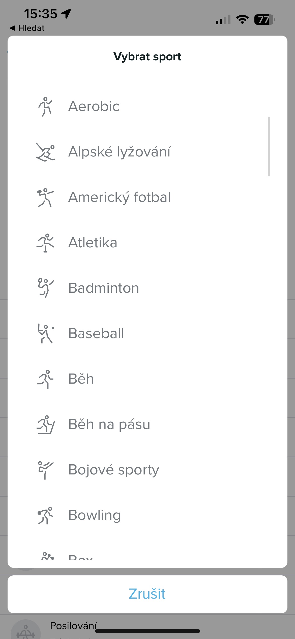The height and width of the screenshot is (639, 295).
Task: Tap the Bowling player icon
Action: click(45, 515)
